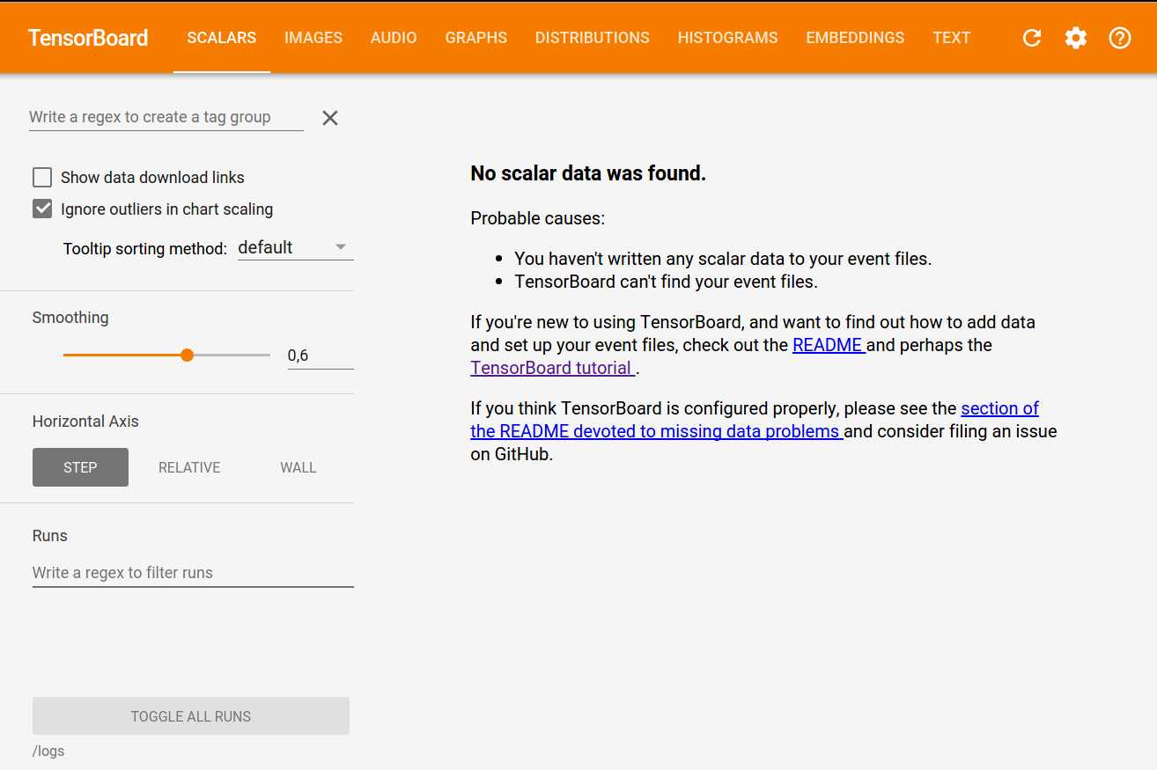Focus the filter runs regex field
Screen dimensions: 1157x770
click(193, 573)
